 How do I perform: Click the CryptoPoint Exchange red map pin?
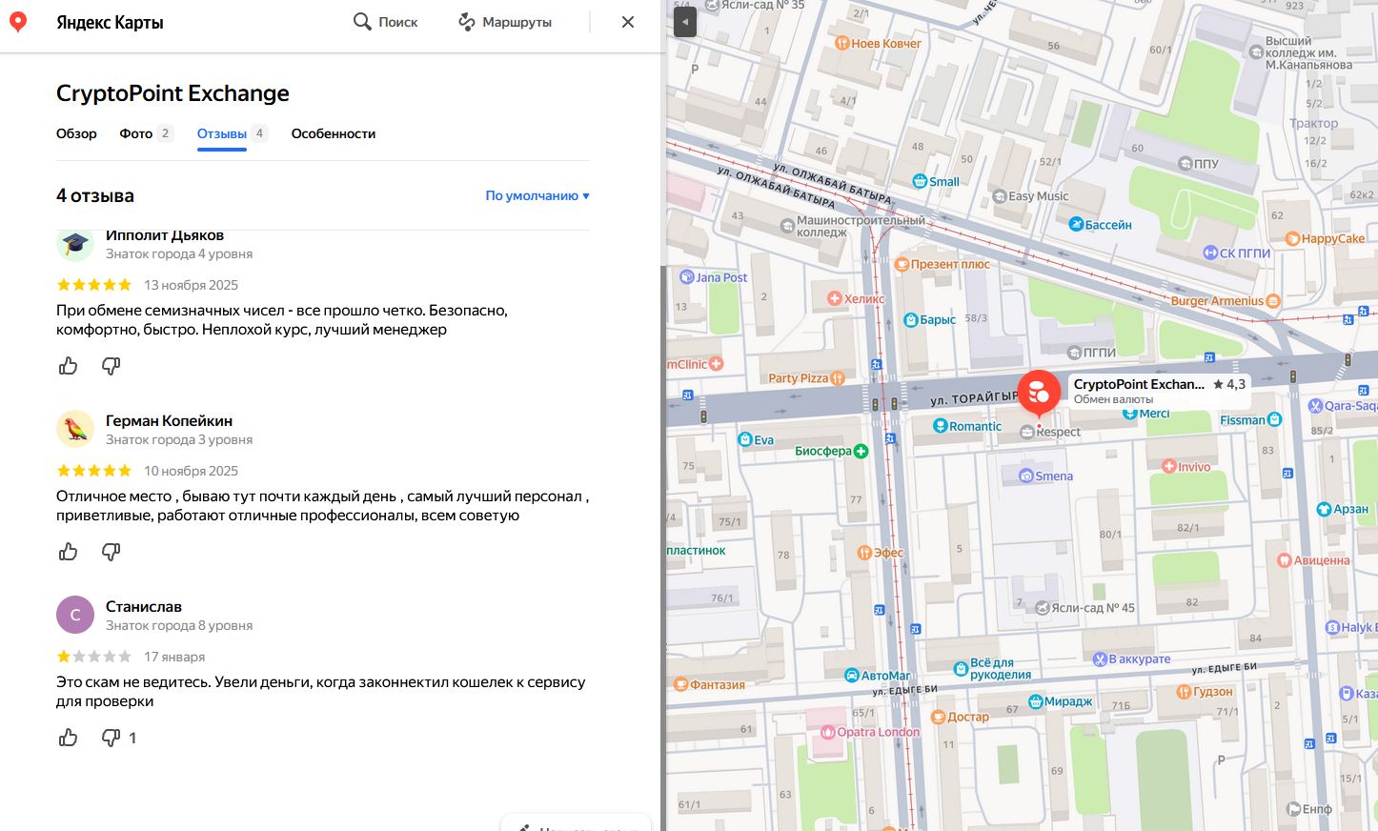point(1039,392)
